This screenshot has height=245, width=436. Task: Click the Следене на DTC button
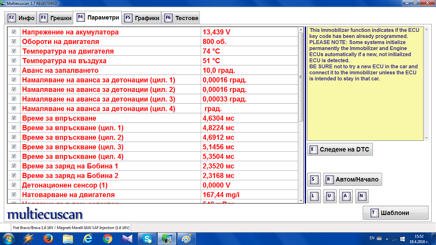click(340, 150)
